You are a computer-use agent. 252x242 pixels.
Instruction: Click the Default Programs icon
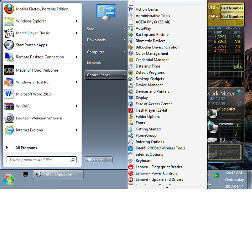[x=131, y=73]
